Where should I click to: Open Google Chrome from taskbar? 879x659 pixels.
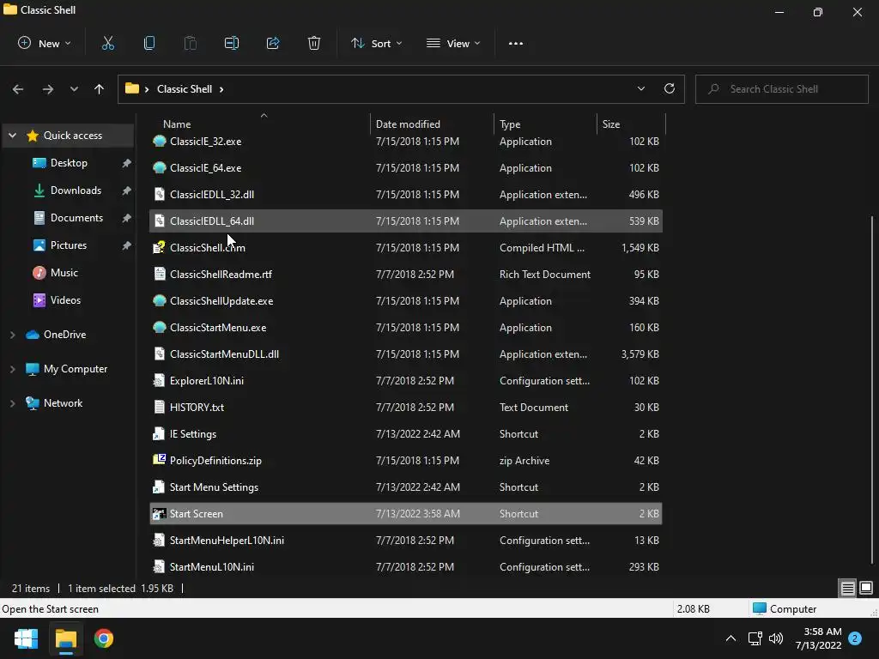coord(104,638)
